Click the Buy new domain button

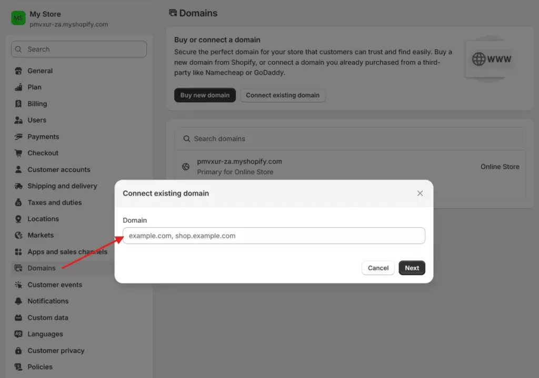point(205,95)
